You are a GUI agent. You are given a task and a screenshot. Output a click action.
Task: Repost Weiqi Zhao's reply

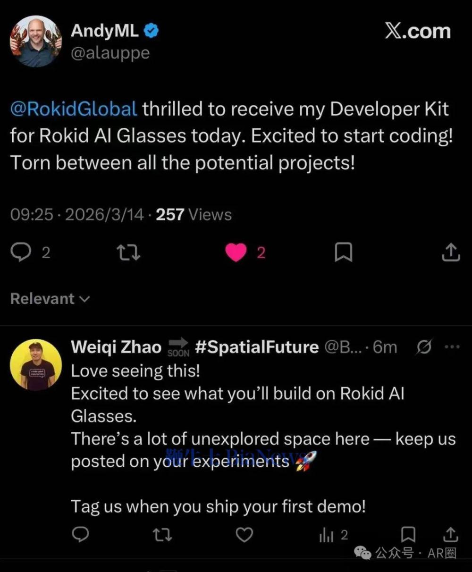coord(162,535)
